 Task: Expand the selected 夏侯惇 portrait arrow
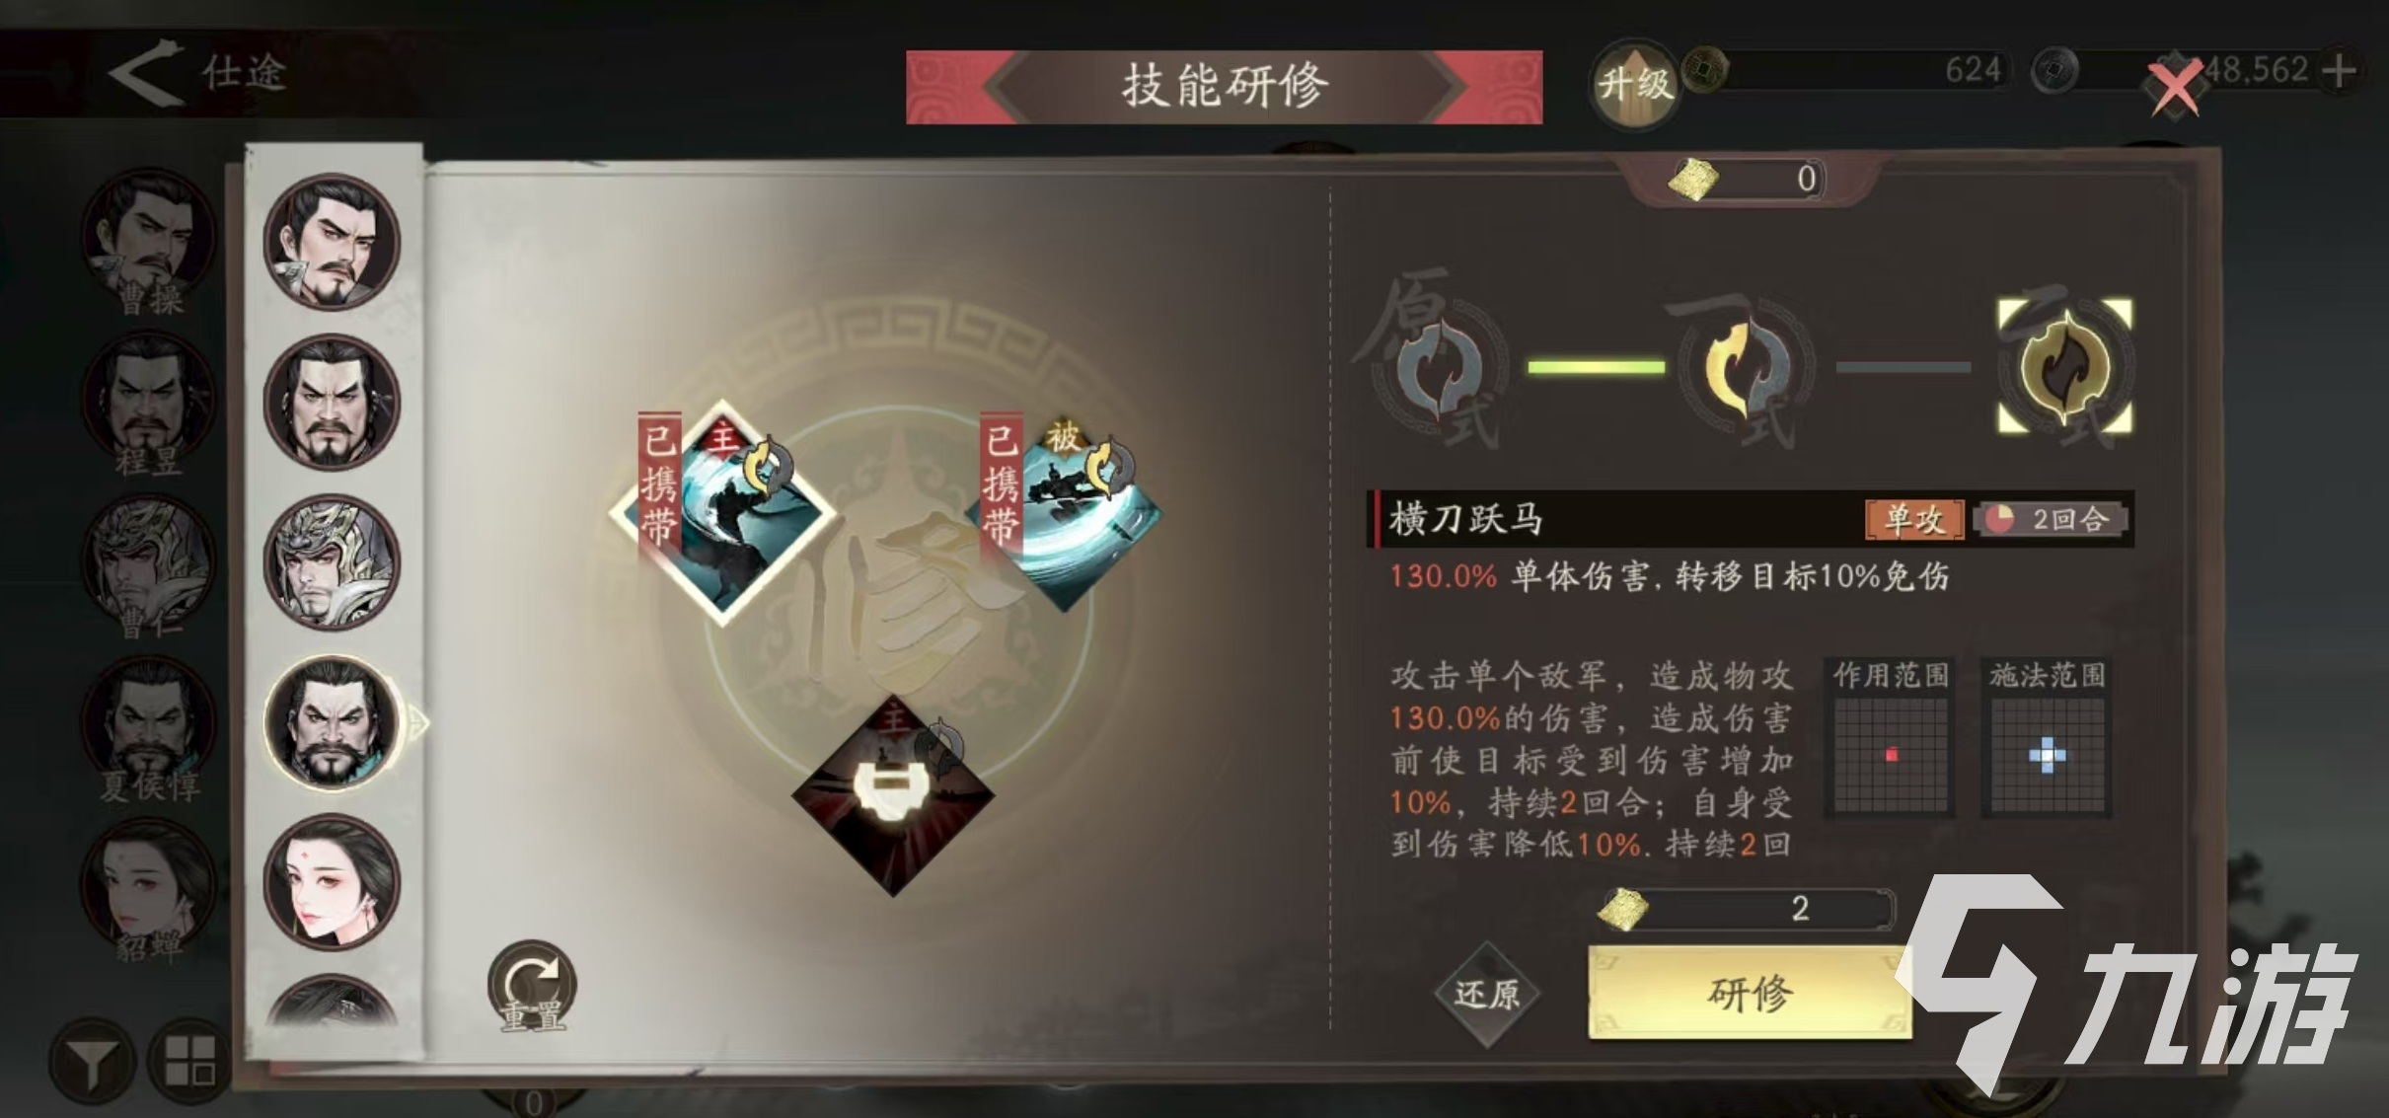pyautogui.click(x=419, y=724)
